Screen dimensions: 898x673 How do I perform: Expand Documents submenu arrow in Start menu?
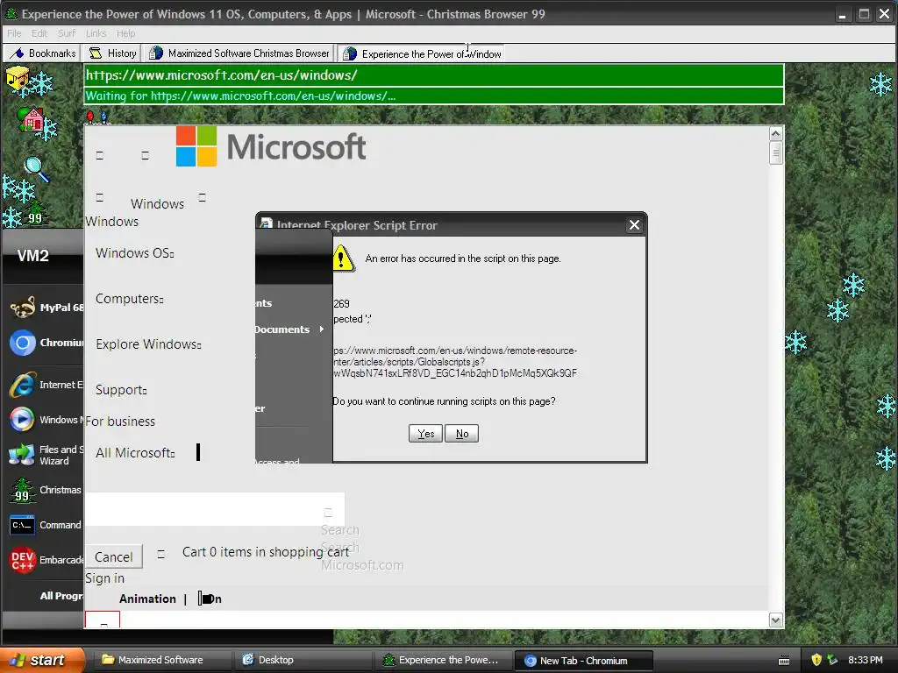coord(321,329)
